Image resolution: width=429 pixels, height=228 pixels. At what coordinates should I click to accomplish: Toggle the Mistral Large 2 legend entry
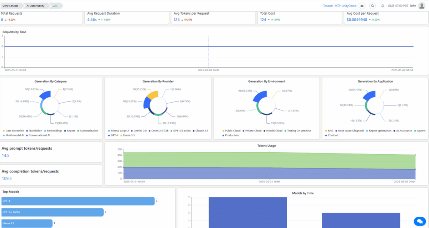coord(119,131)
